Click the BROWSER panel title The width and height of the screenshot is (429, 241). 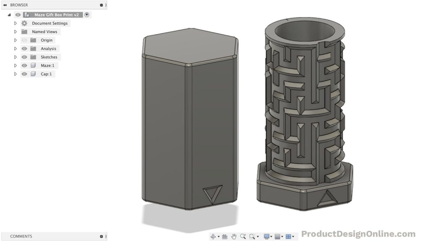(19, 5)
